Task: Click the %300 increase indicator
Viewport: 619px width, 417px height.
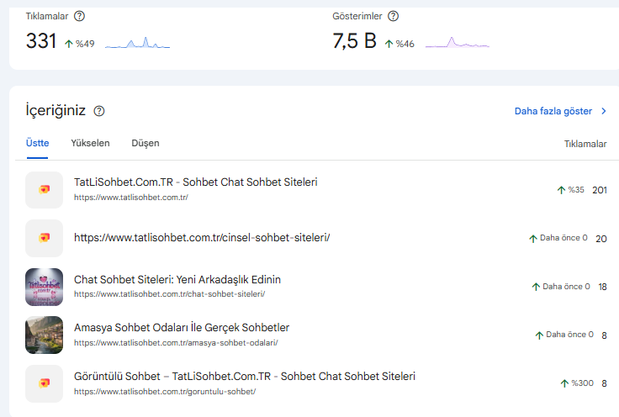Action: pyautogui.click(x=577, y=383)
